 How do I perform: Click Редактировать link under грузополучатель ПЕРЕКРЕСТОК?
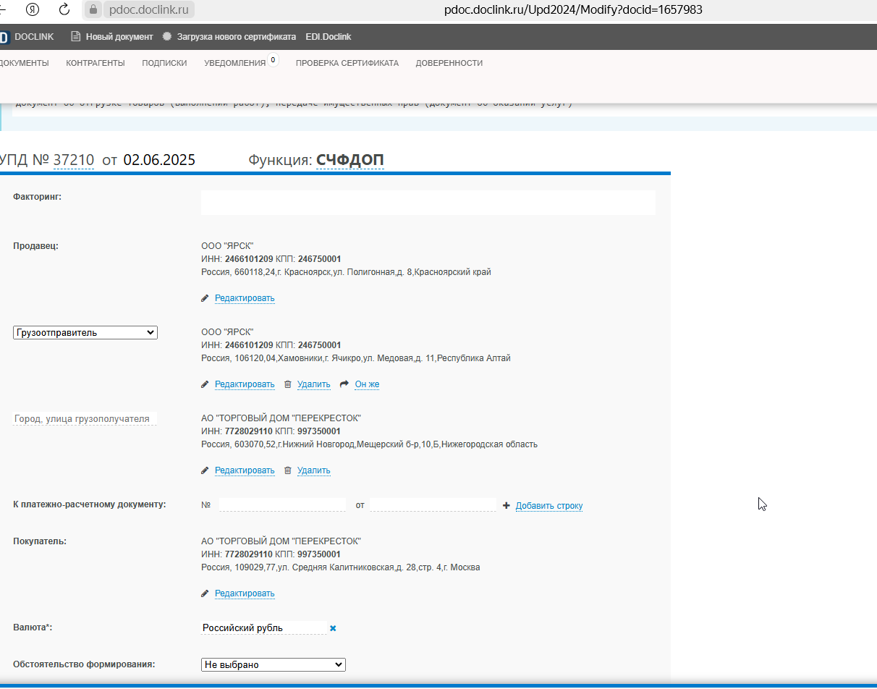pos(245,470)
